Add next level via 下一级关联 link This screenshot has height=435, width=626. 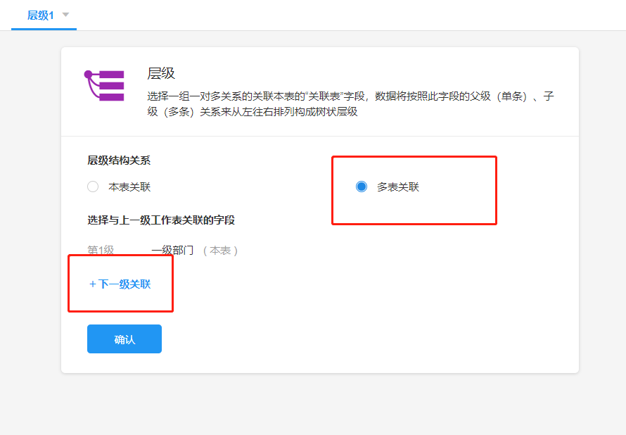point(124,284)
